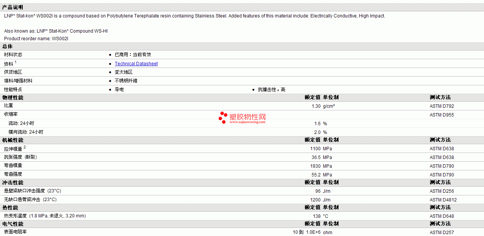Screen dimensions: 484x236
Task: Click the 热性能 section header
Action: pyautogui.click(x=10, y=208)
